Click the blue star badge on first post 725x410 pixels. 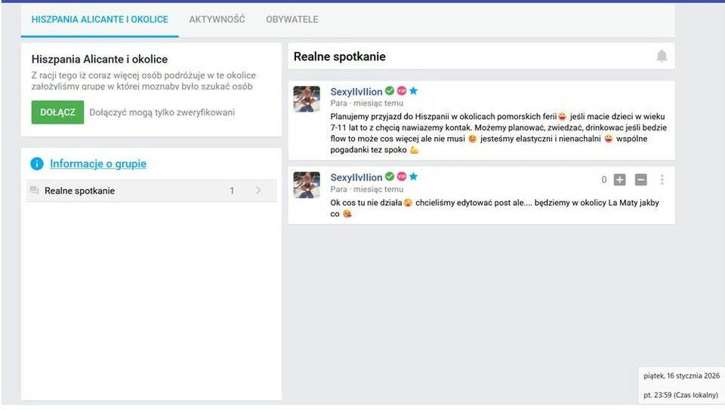coord(413,91)
